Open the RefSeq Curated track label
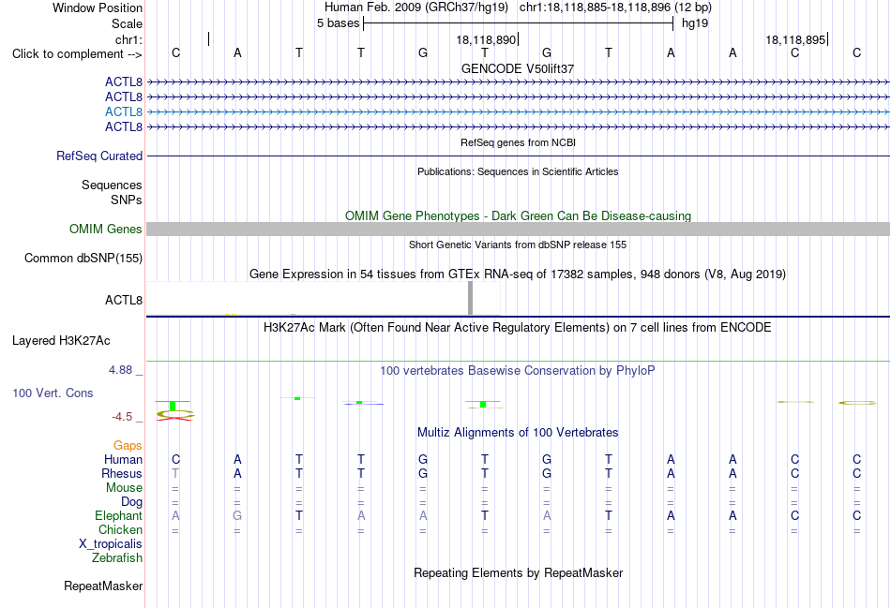891x608 pixels. (99, 156)
